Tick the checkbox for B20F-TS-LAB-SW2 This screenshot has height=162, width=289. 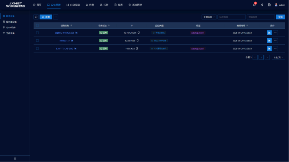tap(37, 49)
